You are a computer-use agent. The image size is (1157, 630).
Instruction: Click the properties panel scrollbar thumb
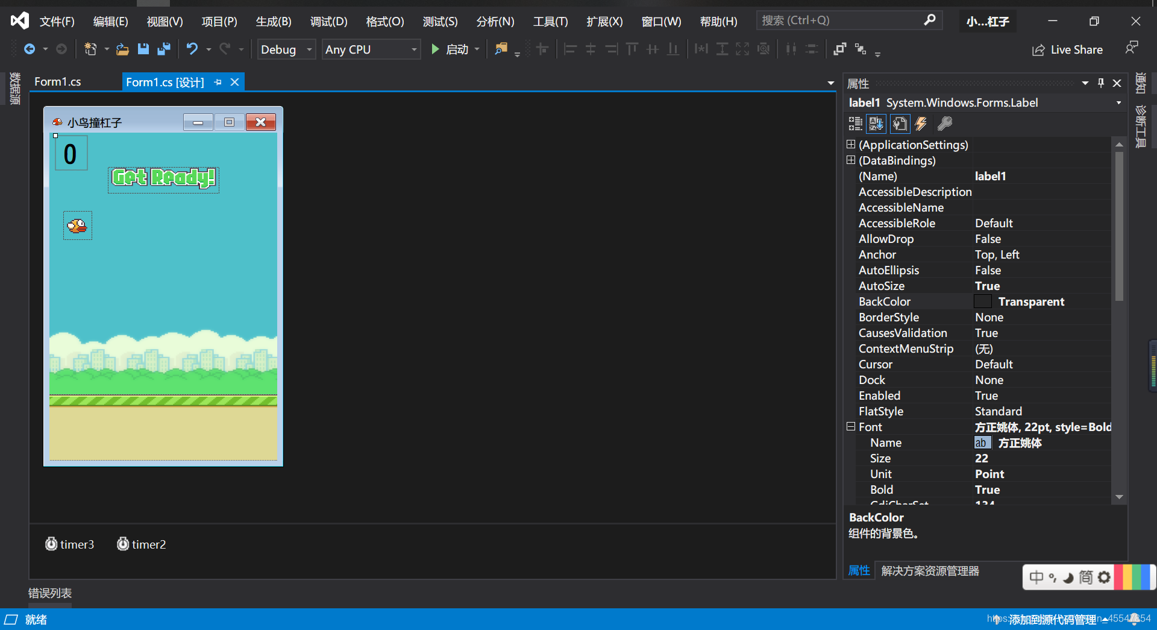1119,226
